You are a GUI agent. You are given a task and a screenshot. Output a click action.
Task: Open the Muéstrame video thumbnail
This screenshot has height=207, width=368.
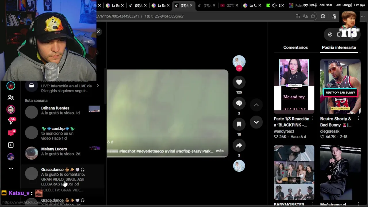coord(340,172)
